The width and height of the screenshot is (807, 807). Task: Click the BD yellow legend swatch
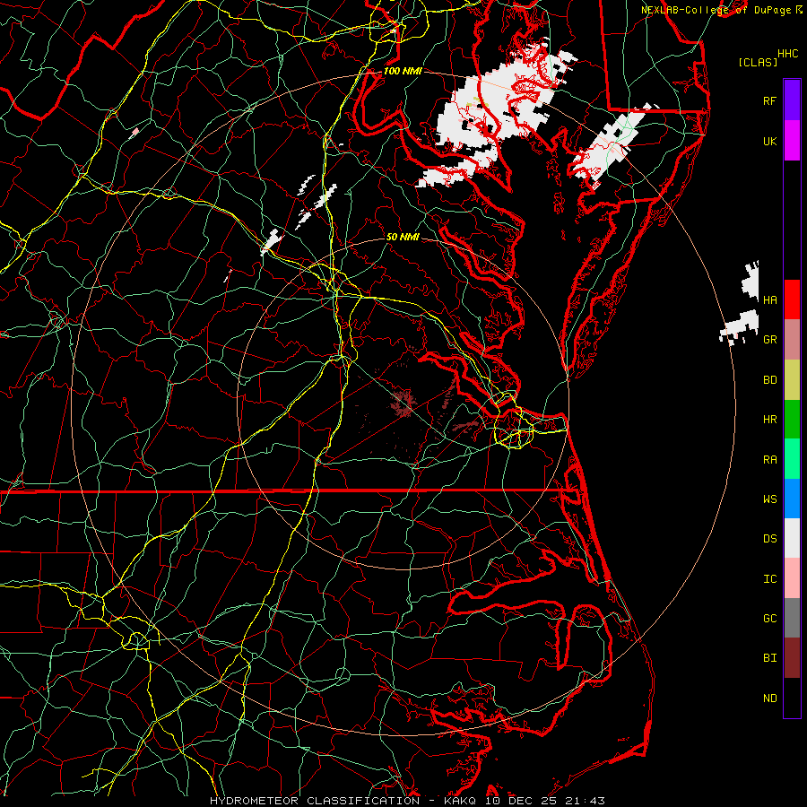(x=792, y=380)
